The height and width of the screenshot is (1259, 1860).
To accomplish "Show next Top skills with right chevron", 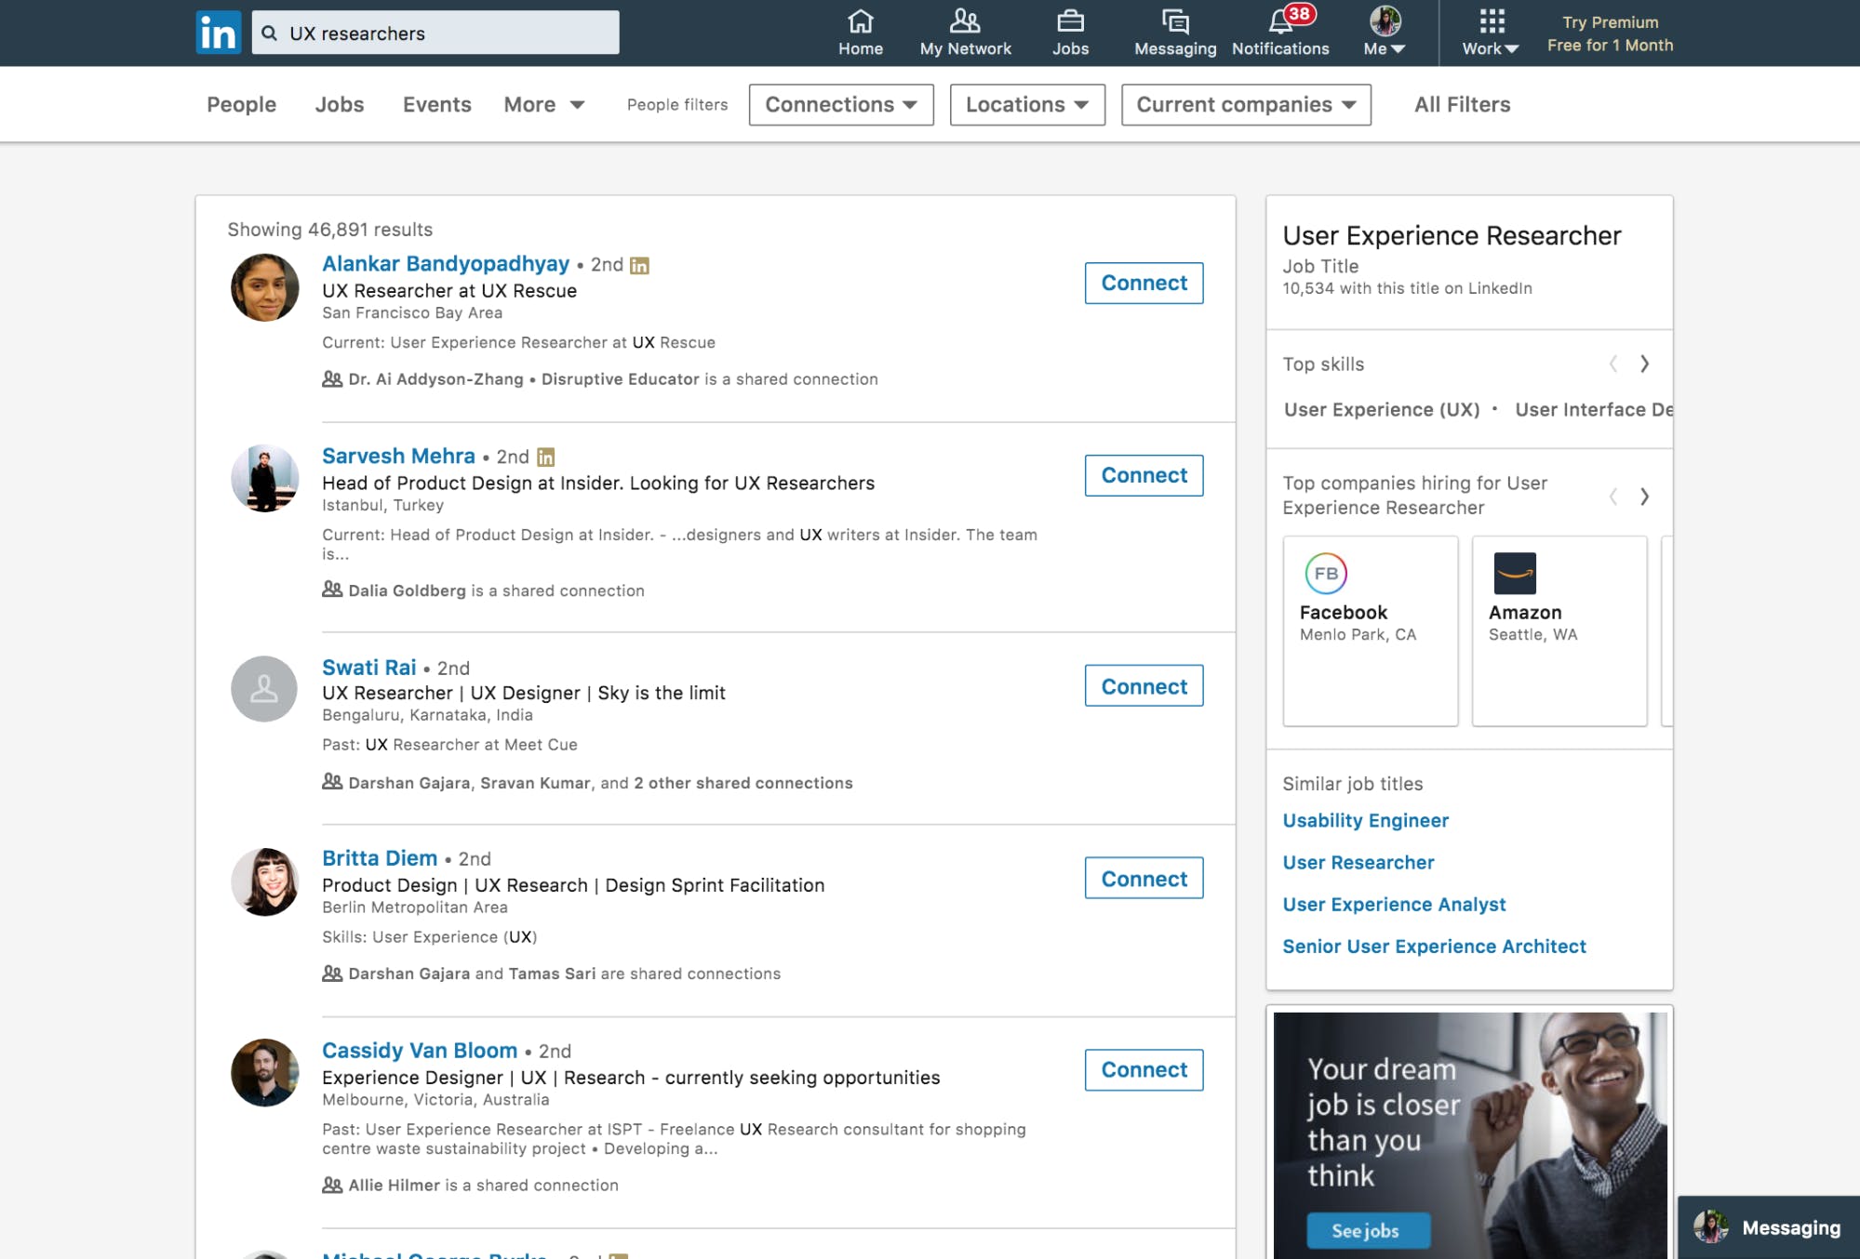I will coord(1645,364).
